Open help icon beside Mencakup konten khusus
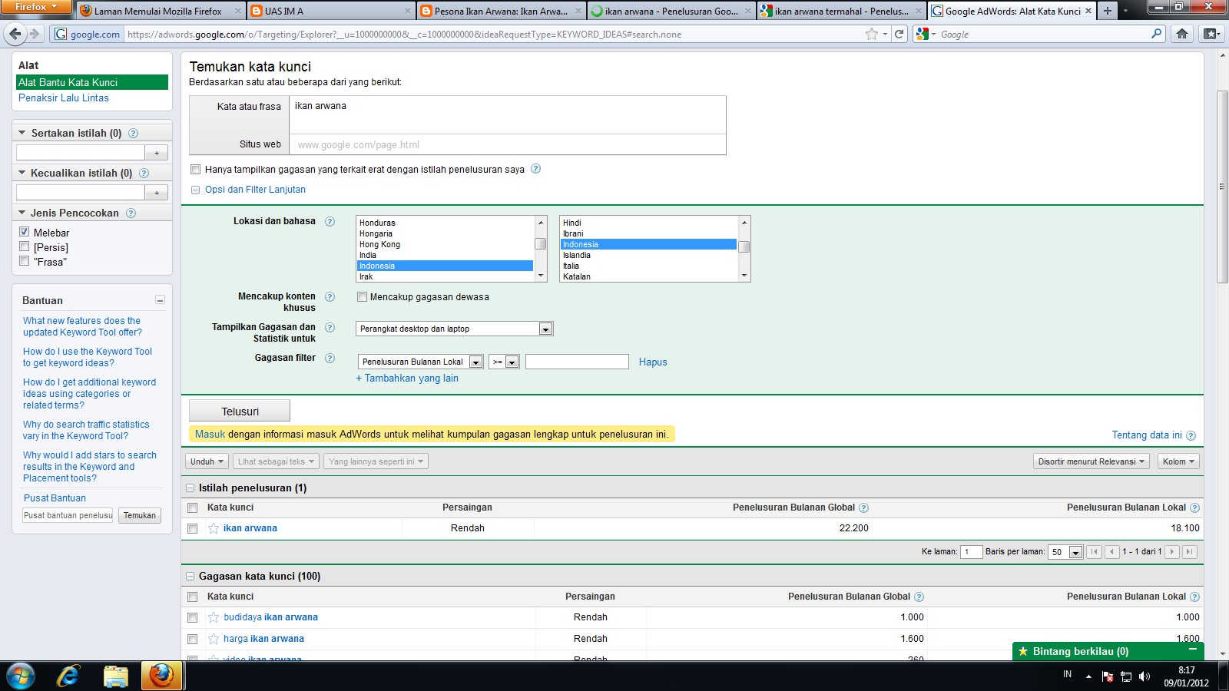 (x=330, y=296)
